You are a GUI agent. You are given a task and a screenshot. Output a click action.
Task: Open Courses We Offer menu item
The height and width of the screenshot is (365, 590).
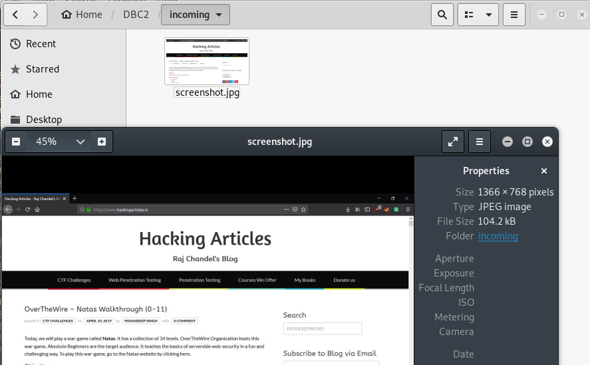click(257, 280)
